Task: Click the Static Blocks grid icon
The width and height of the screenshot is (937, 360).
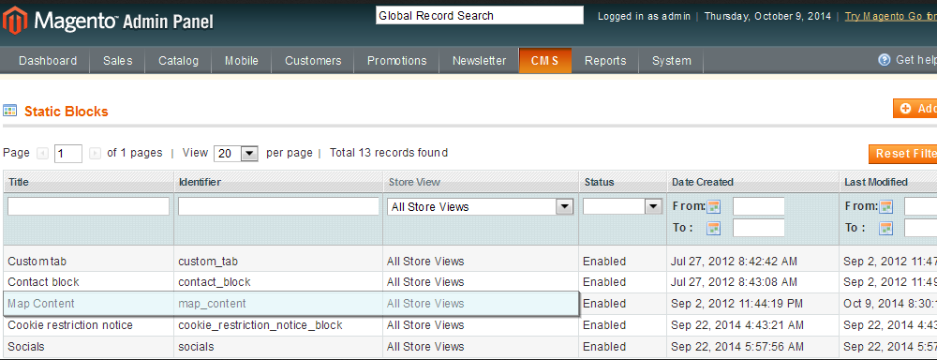Action: [x=9, y=111]
